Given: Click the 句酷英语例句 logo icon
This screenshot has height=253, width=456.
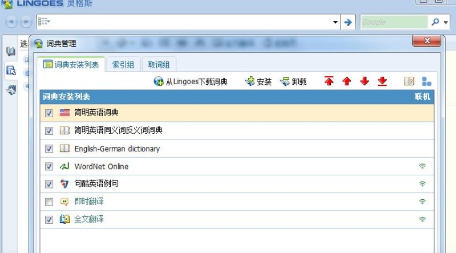Looking at the screenshot, I should (64, 184).
